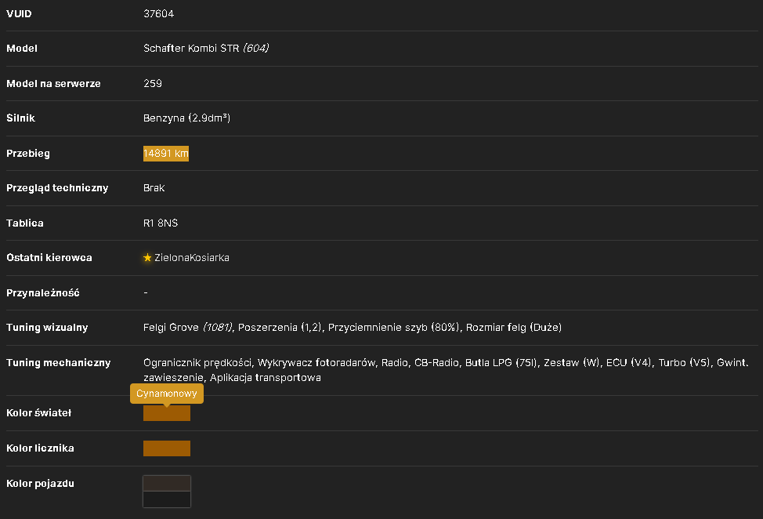Click the Schafter Kombi STR model name
The width and height of the screenshot is (763, 519).
[191, 48]
